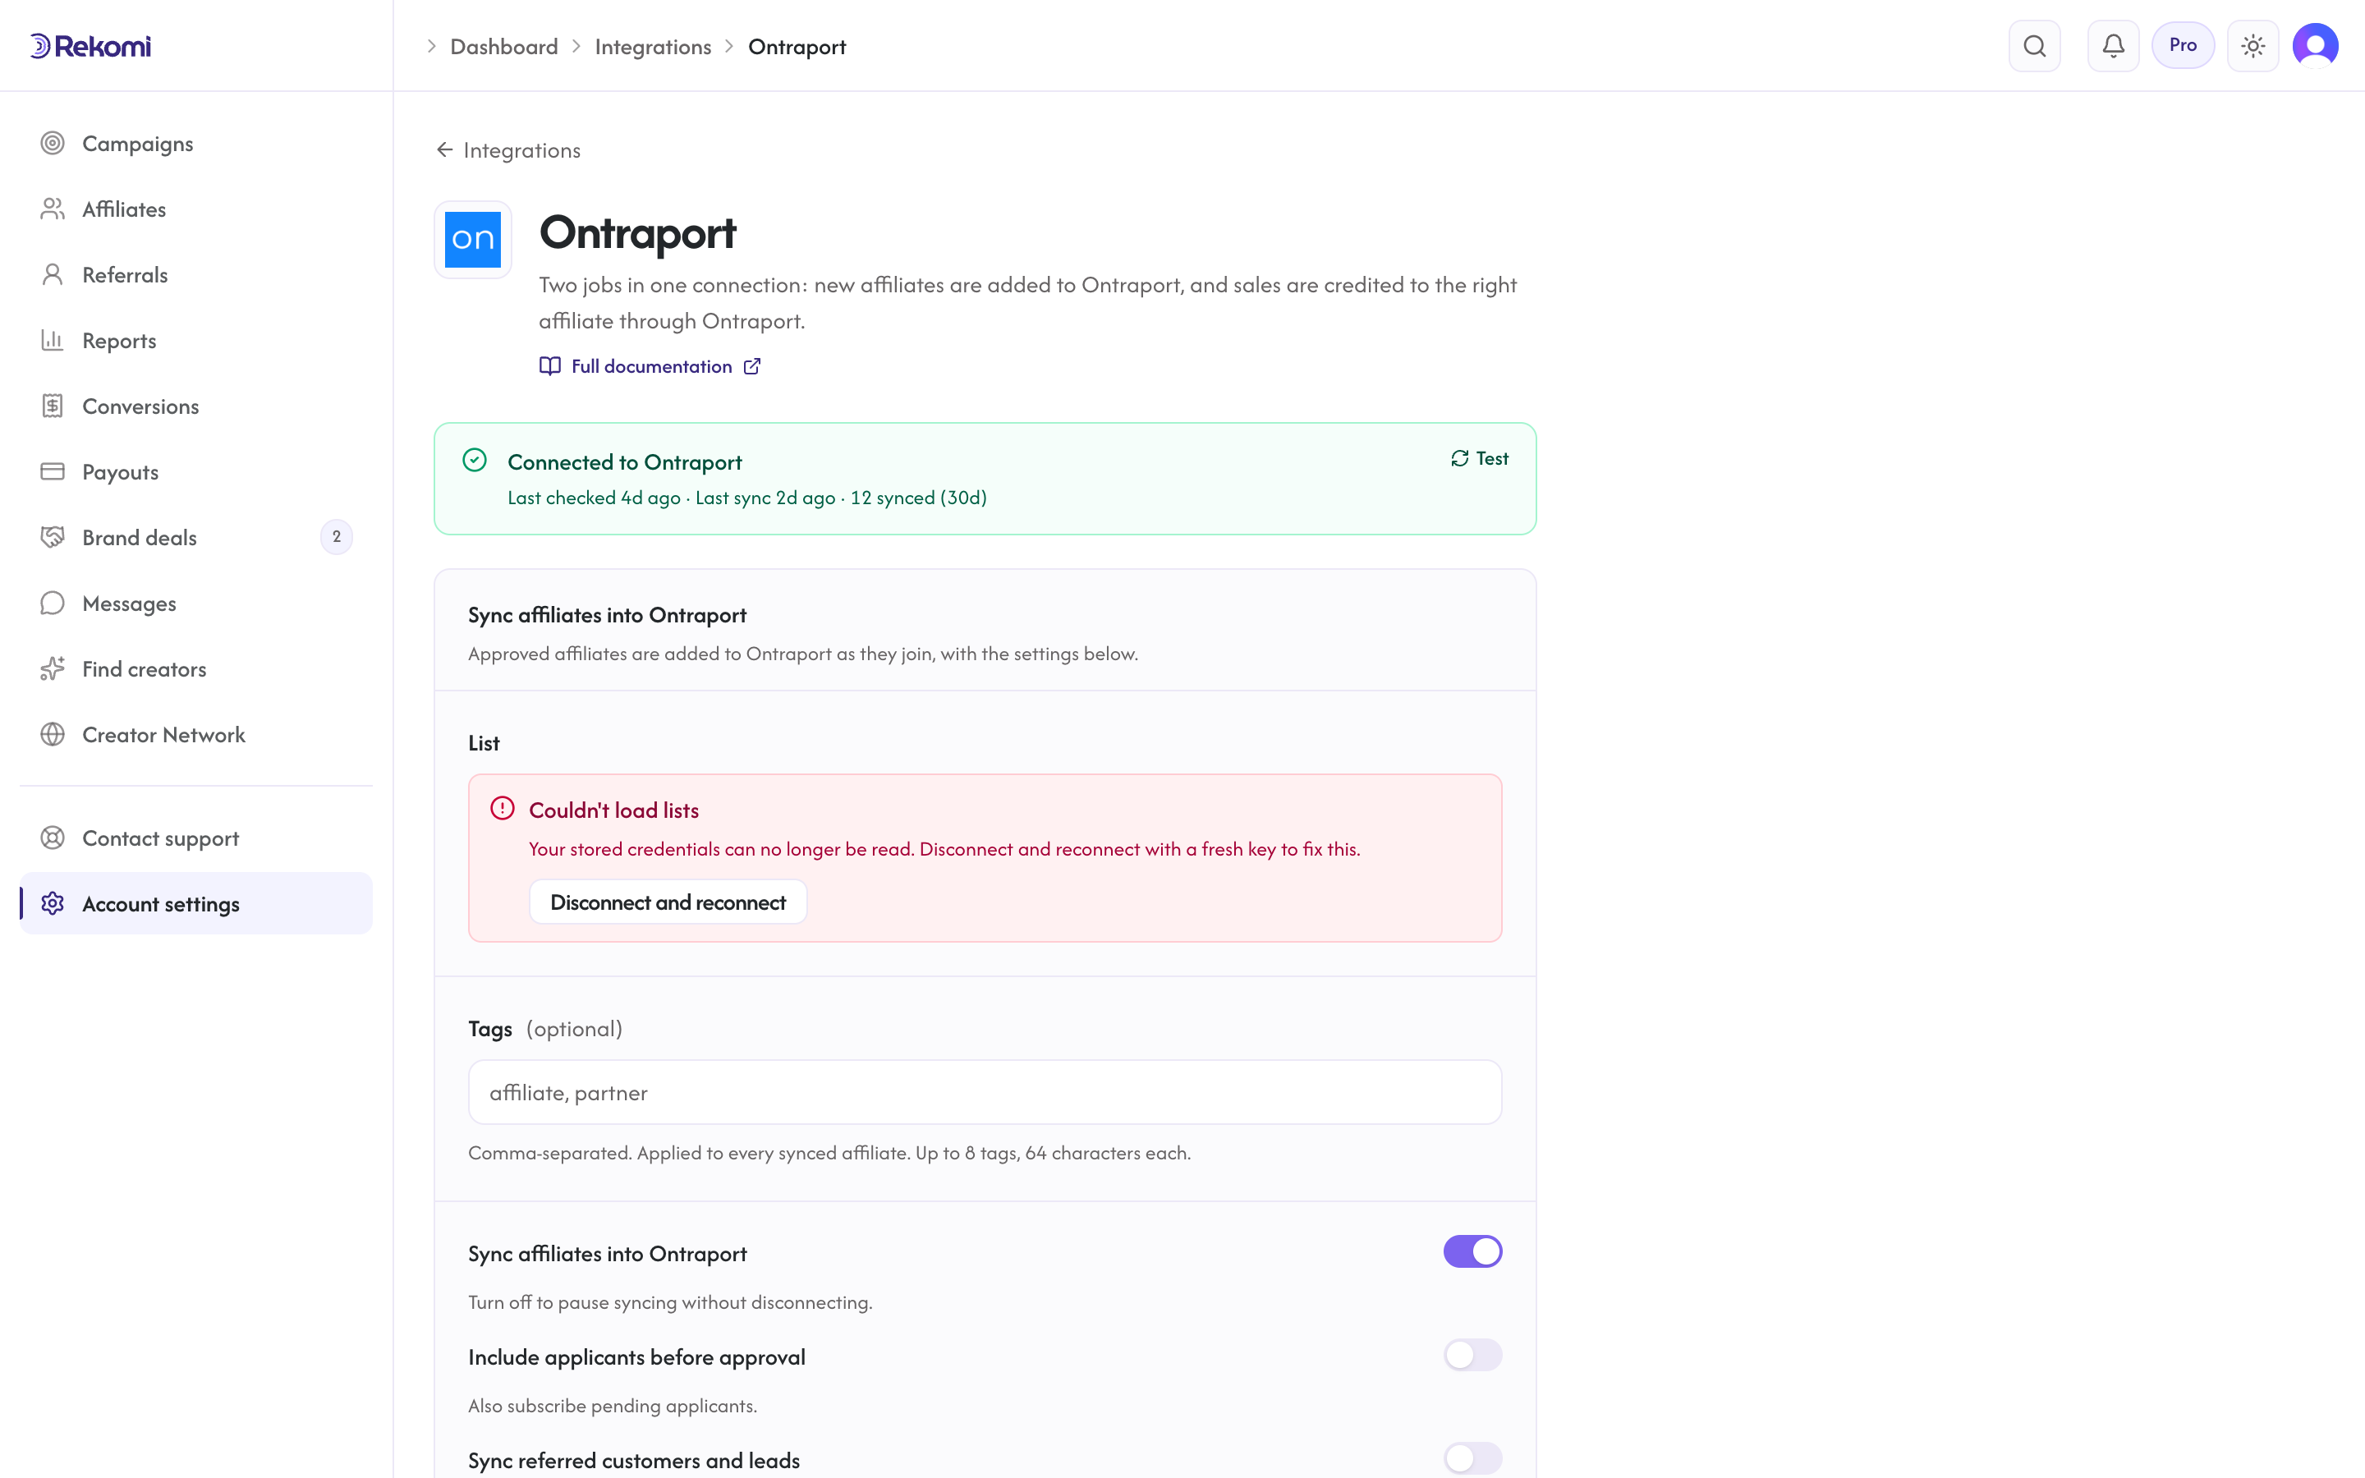Screen dimensions: 2365x1478
Task: Open the user avatar menu
Action: pyautogui.click(x=2315, y=46)
